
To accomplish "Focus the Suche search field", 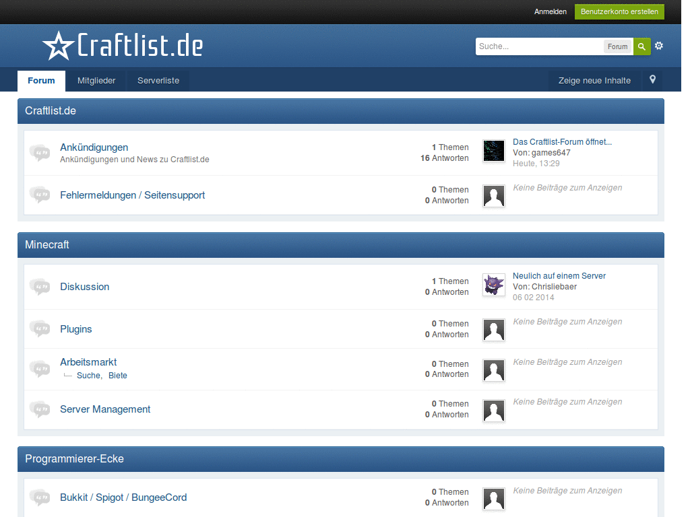I will pos(539,46).
